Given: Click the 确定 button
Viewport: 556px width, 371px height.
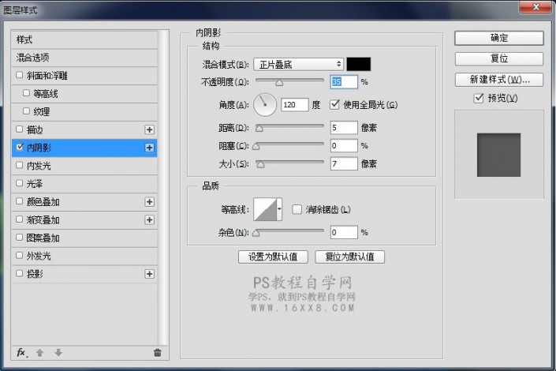Looking at the screenshot, I should coord(499,38).
